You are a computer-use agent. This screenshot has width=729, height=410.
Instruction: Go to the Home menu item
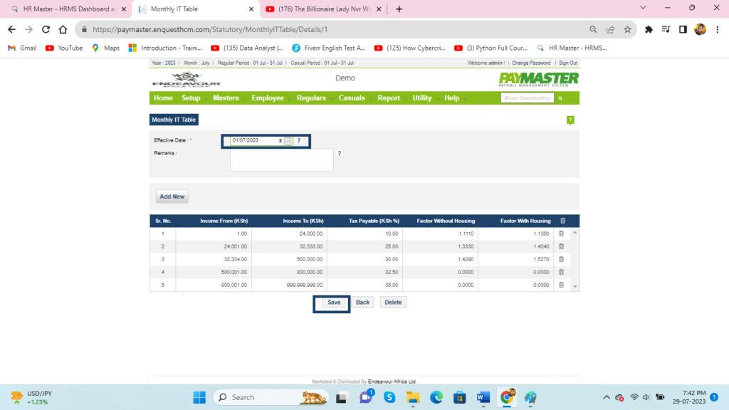(163, 98)
